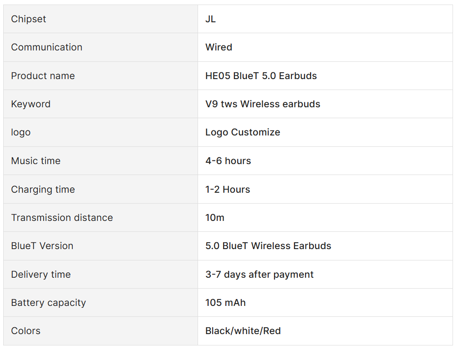Select the 10m distance value
The height and width of the screenshot is (350, 458).
215,218
